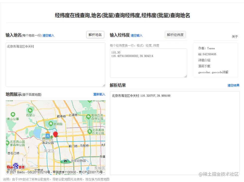
Task: Clear place name input via 清空输入 link
Action: point(48,35)
